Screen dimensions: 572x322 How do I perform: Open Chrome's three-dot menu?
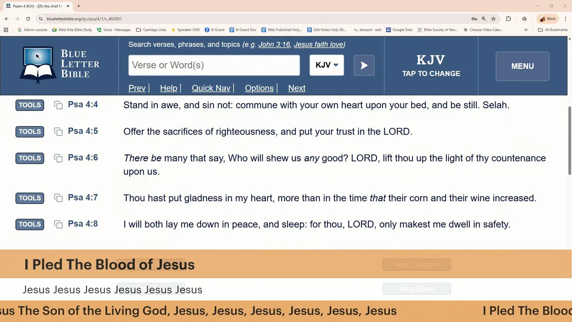[566, 19]
